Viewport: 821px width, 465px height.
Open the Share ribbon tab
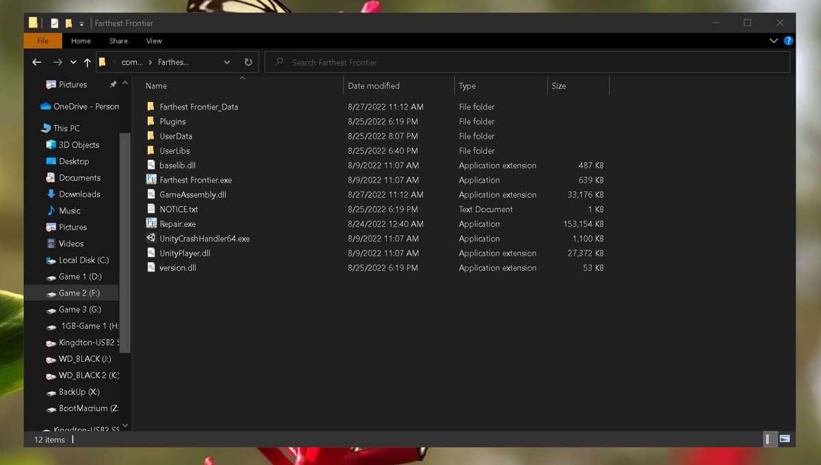click(118, 41)
